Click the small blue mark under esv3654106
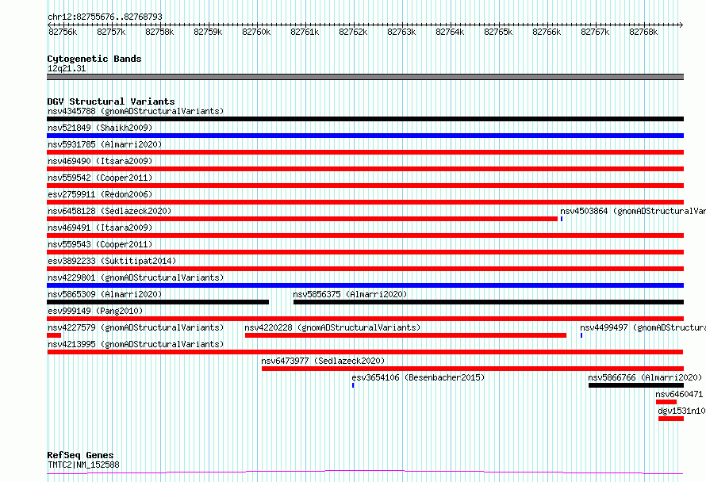 [x=353, y=385]
